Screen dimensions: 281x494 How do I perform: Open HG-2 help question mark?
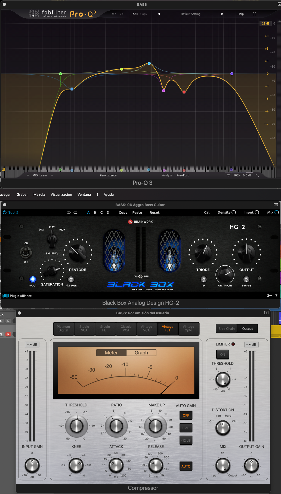(276, 296)
